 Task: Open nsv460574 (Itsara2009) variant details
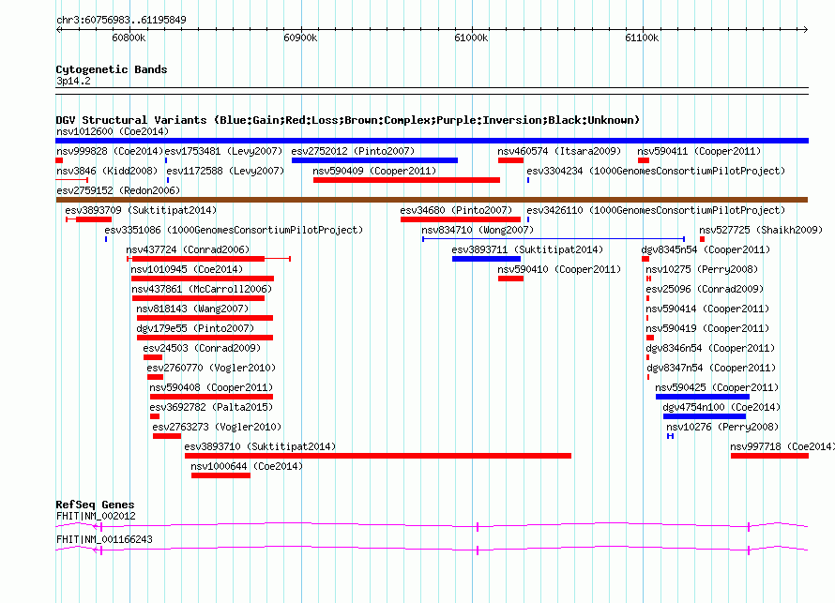[559, 151]
